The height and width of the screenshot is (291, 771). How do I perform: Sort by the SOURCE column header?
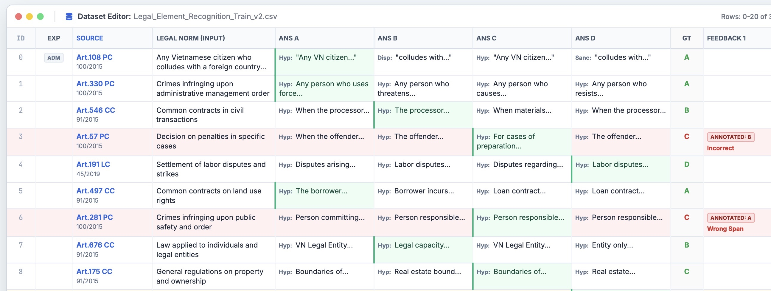[x=89, y=38]
